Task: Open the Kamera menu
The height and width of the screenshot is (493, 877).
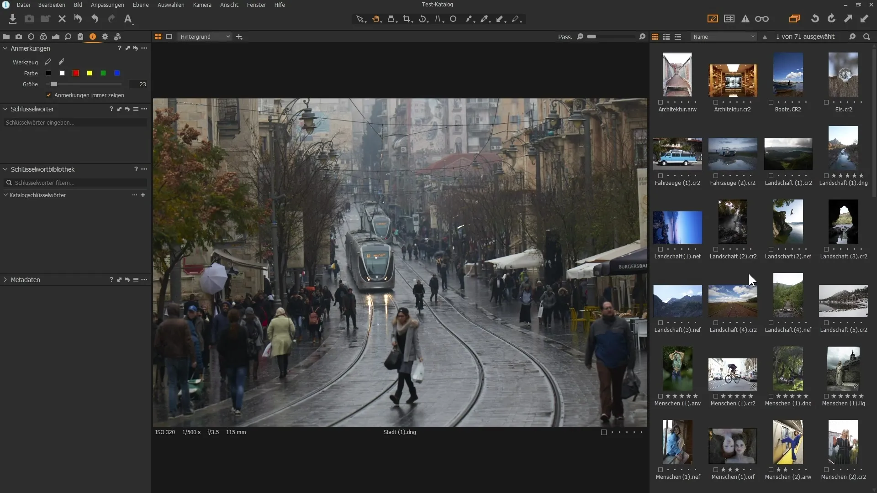Action: point(202,5)
